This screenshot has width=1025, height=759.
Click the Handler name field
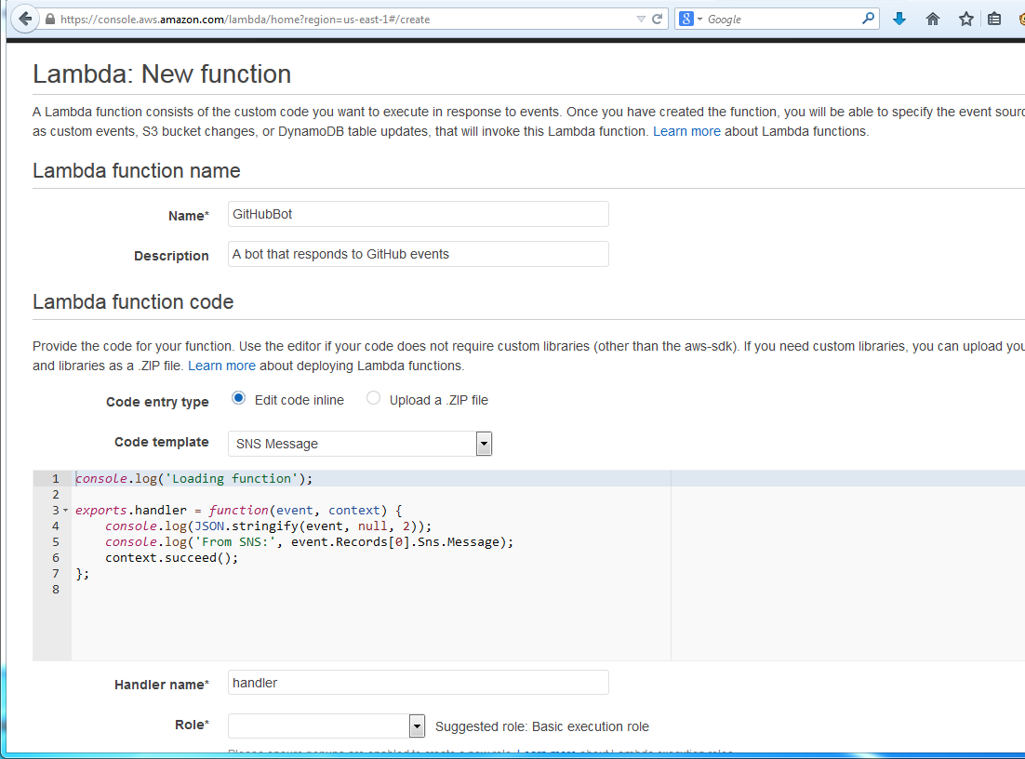coord(419,682)
